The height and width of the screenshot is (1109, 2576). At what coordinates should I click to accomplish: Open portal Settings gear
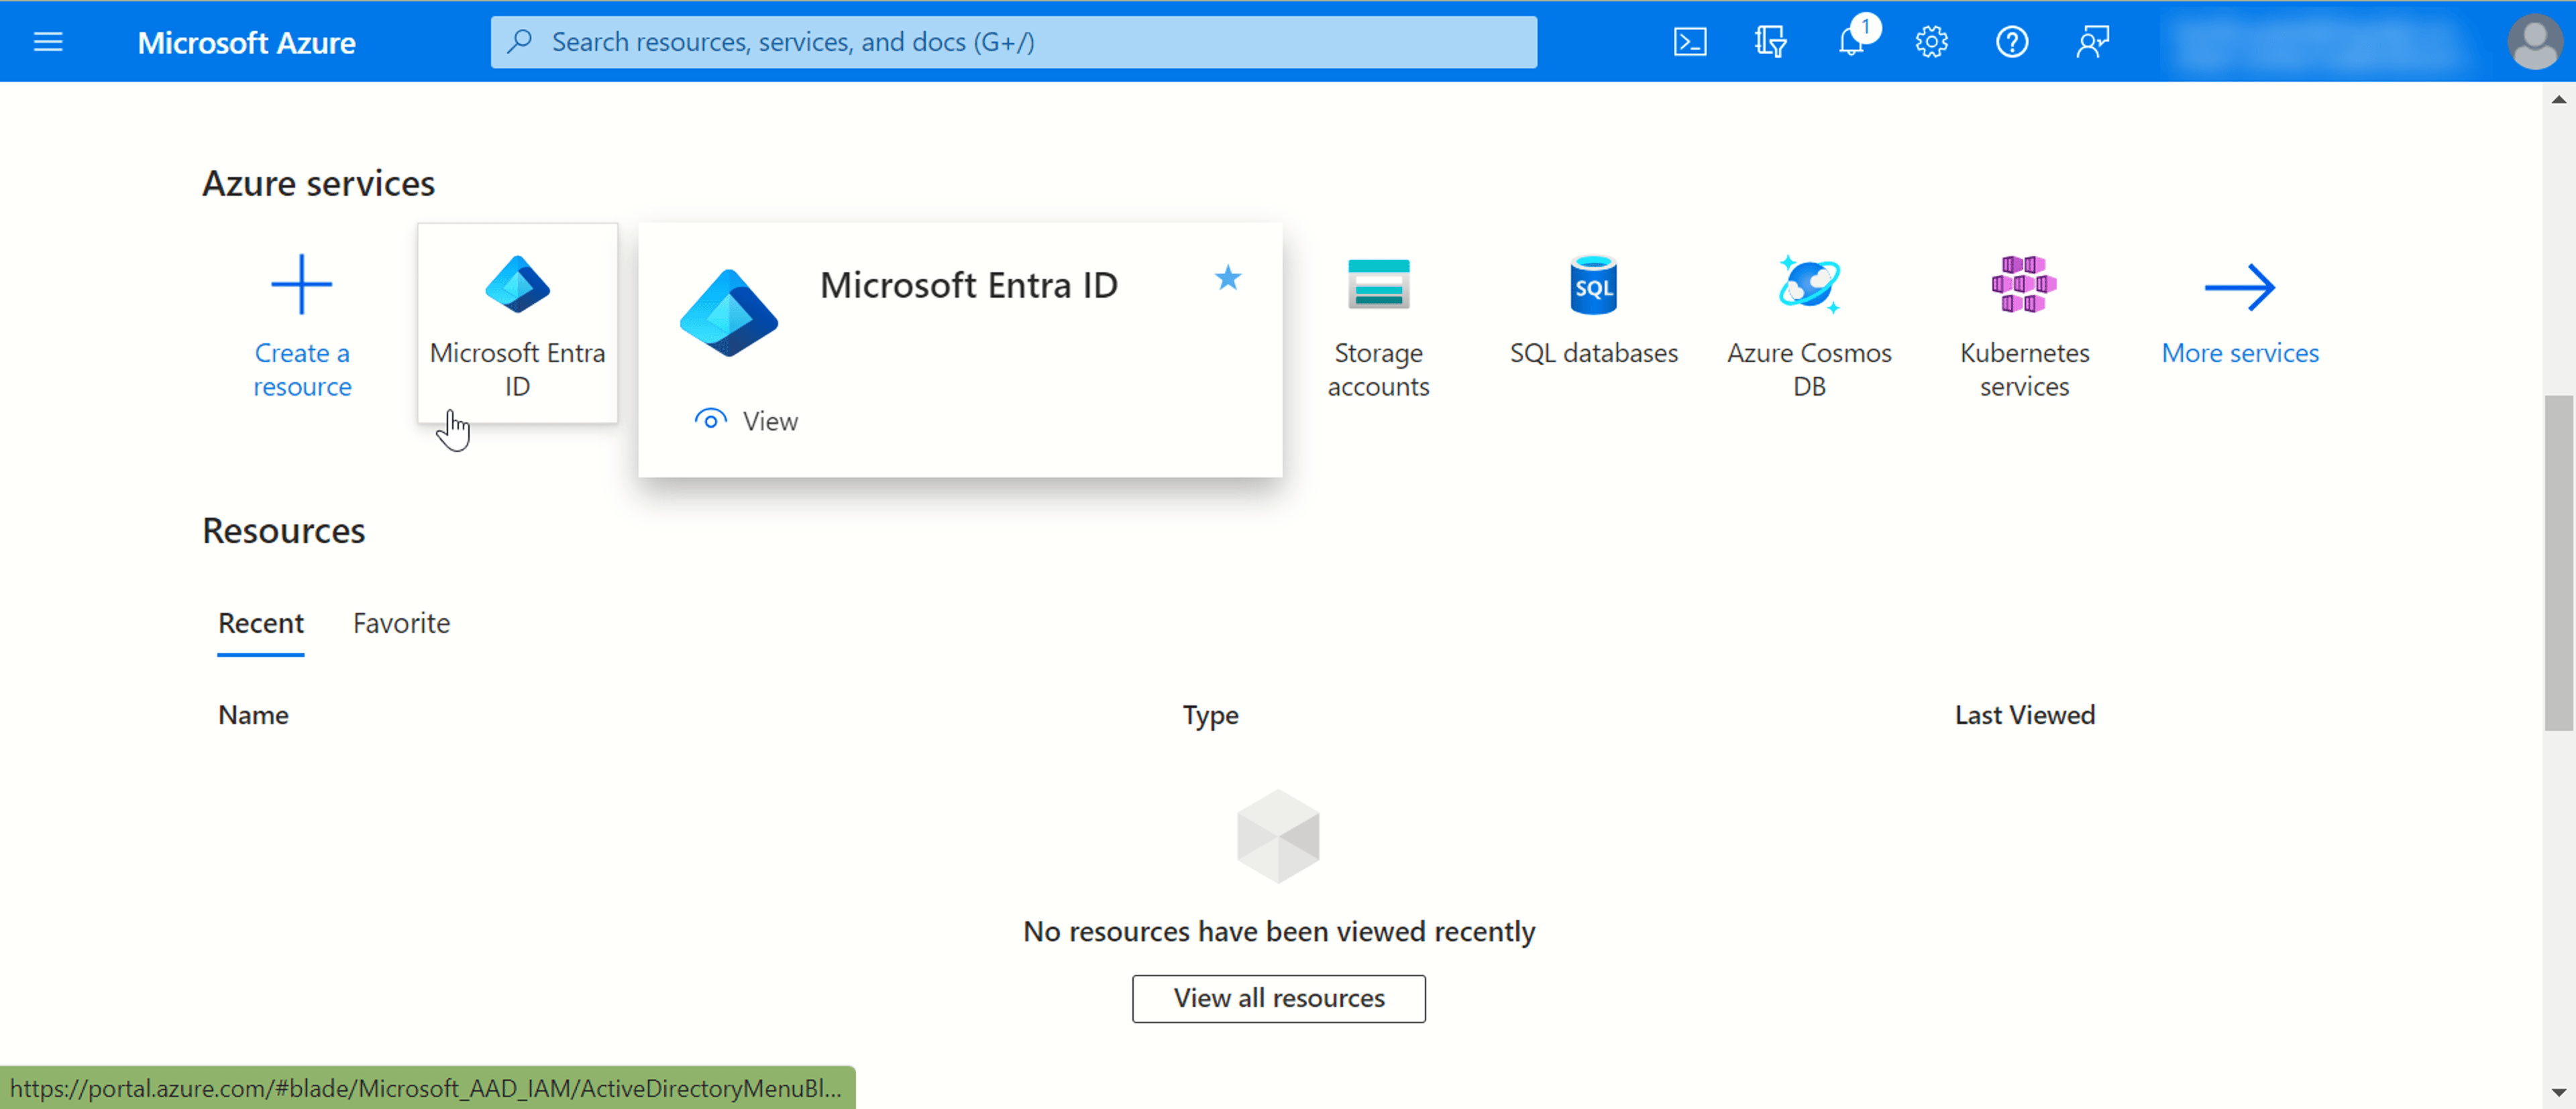(1931, 42)
